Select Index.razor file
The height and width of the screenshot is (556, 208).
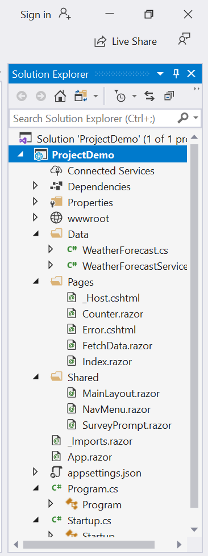[x=107, y=362]
